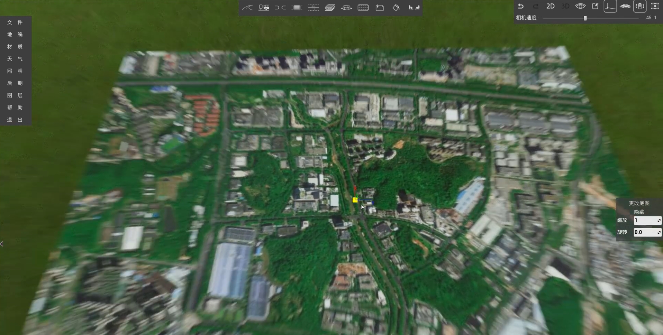This screenshot has width=663, height=335.
Task: Open the 照明 menu
Action: (x=15, y=71)
